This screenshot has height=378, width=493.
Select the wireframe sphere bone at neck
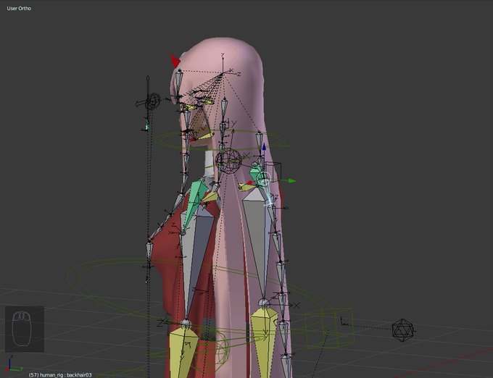click(228, 161)
